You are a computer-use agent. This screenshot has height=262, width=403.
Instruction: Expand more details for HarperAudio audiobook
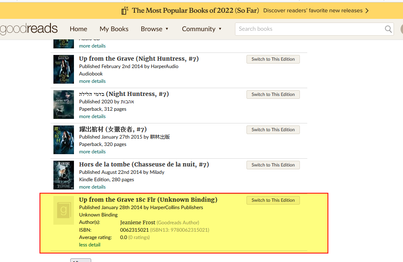coord(92,81)
